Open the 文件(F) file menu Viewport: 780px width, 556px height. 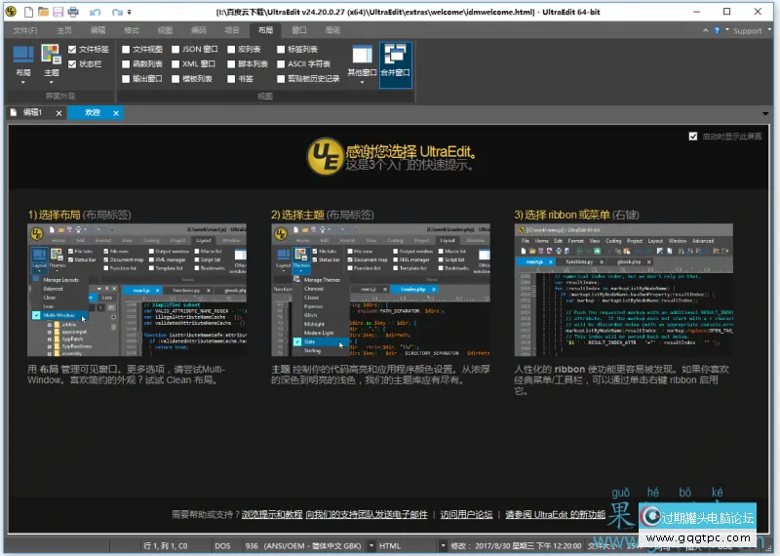25,30
